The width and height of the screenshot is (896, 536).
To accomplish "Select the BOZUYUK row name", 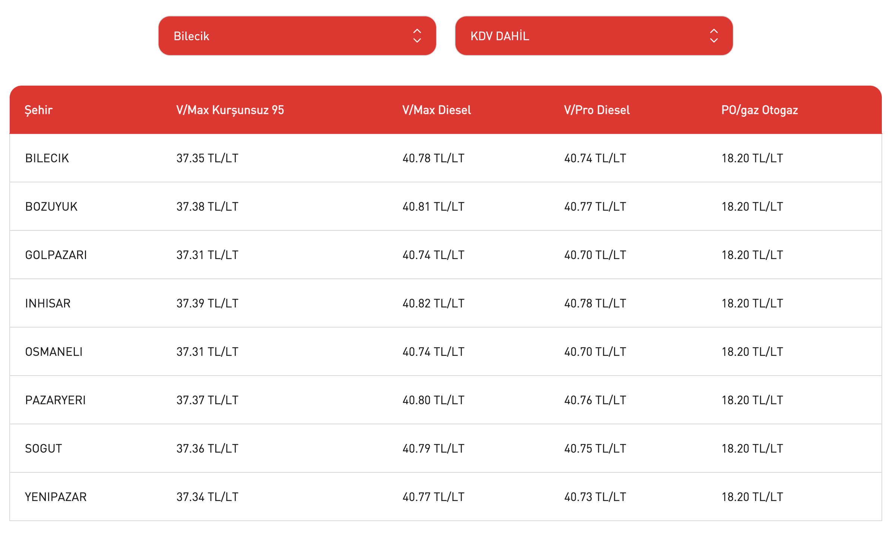I will click(x=51, y=207).
